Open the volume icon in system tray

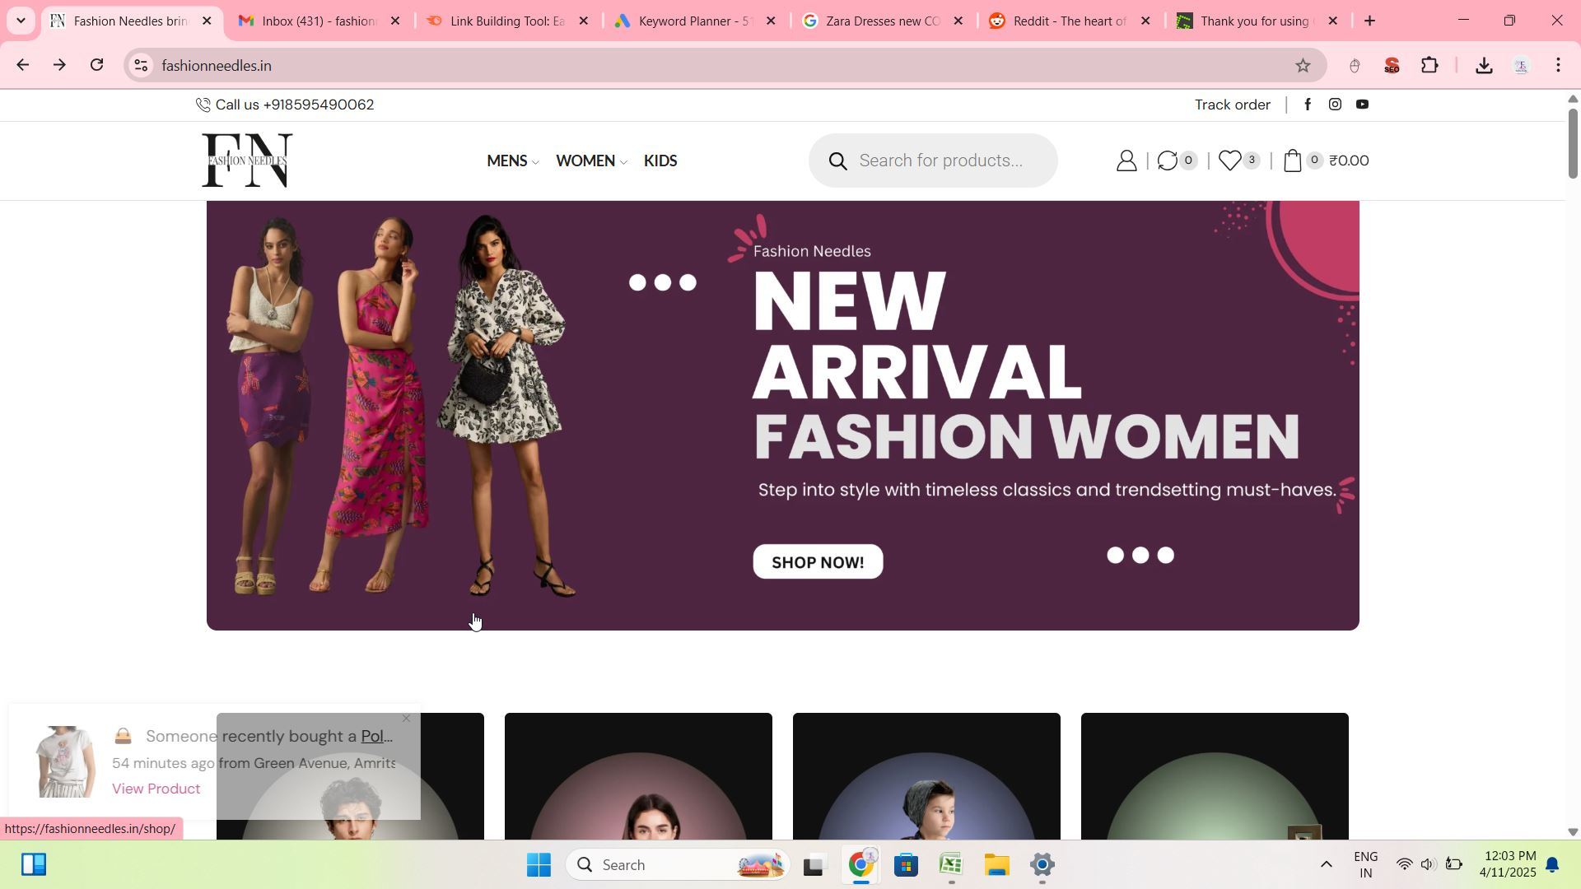tap(1429, 865)
